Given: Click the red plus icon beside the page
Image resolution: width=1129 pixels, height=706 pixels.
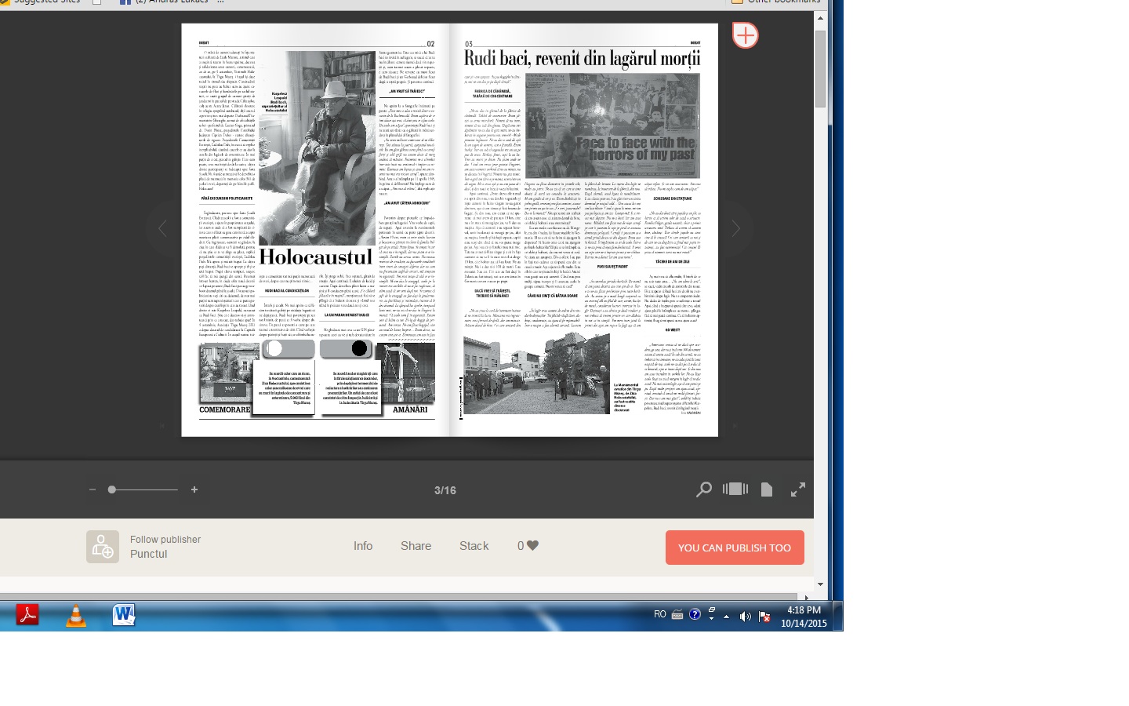Looking at the screenshot, I should pyautogui.click(x=745, y=35).
